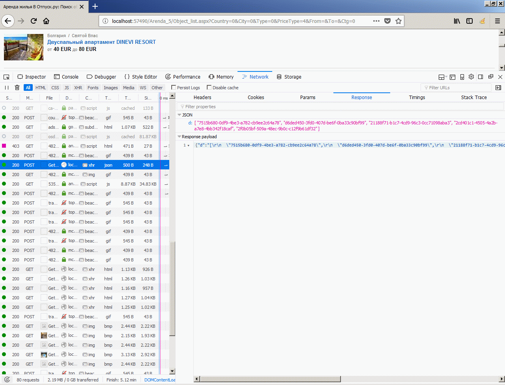Filter requests by Media
This screenshot has height=385, width=505.
pos(129,88)
